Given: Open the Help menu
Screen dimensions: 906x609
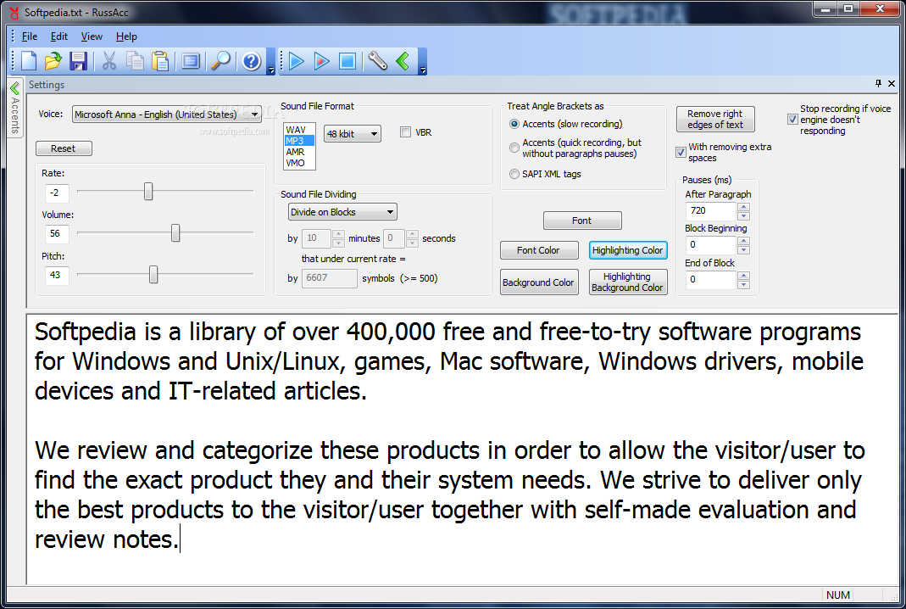Looking at the screenshot, I should point(126,36).
